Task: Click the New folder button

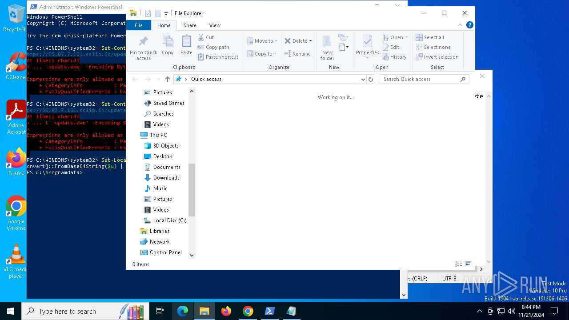Action: tap(327, 48)
